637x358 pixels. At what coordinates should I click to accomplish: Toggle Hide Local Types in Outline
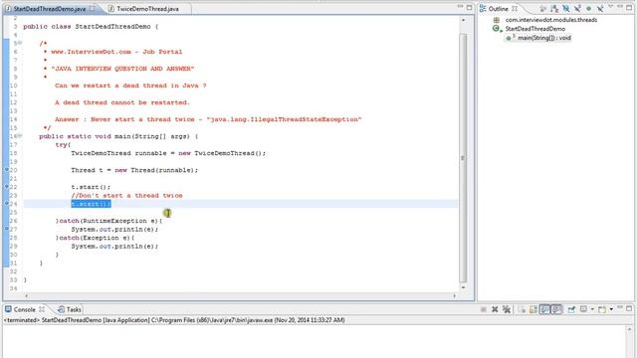coord(600,9)
